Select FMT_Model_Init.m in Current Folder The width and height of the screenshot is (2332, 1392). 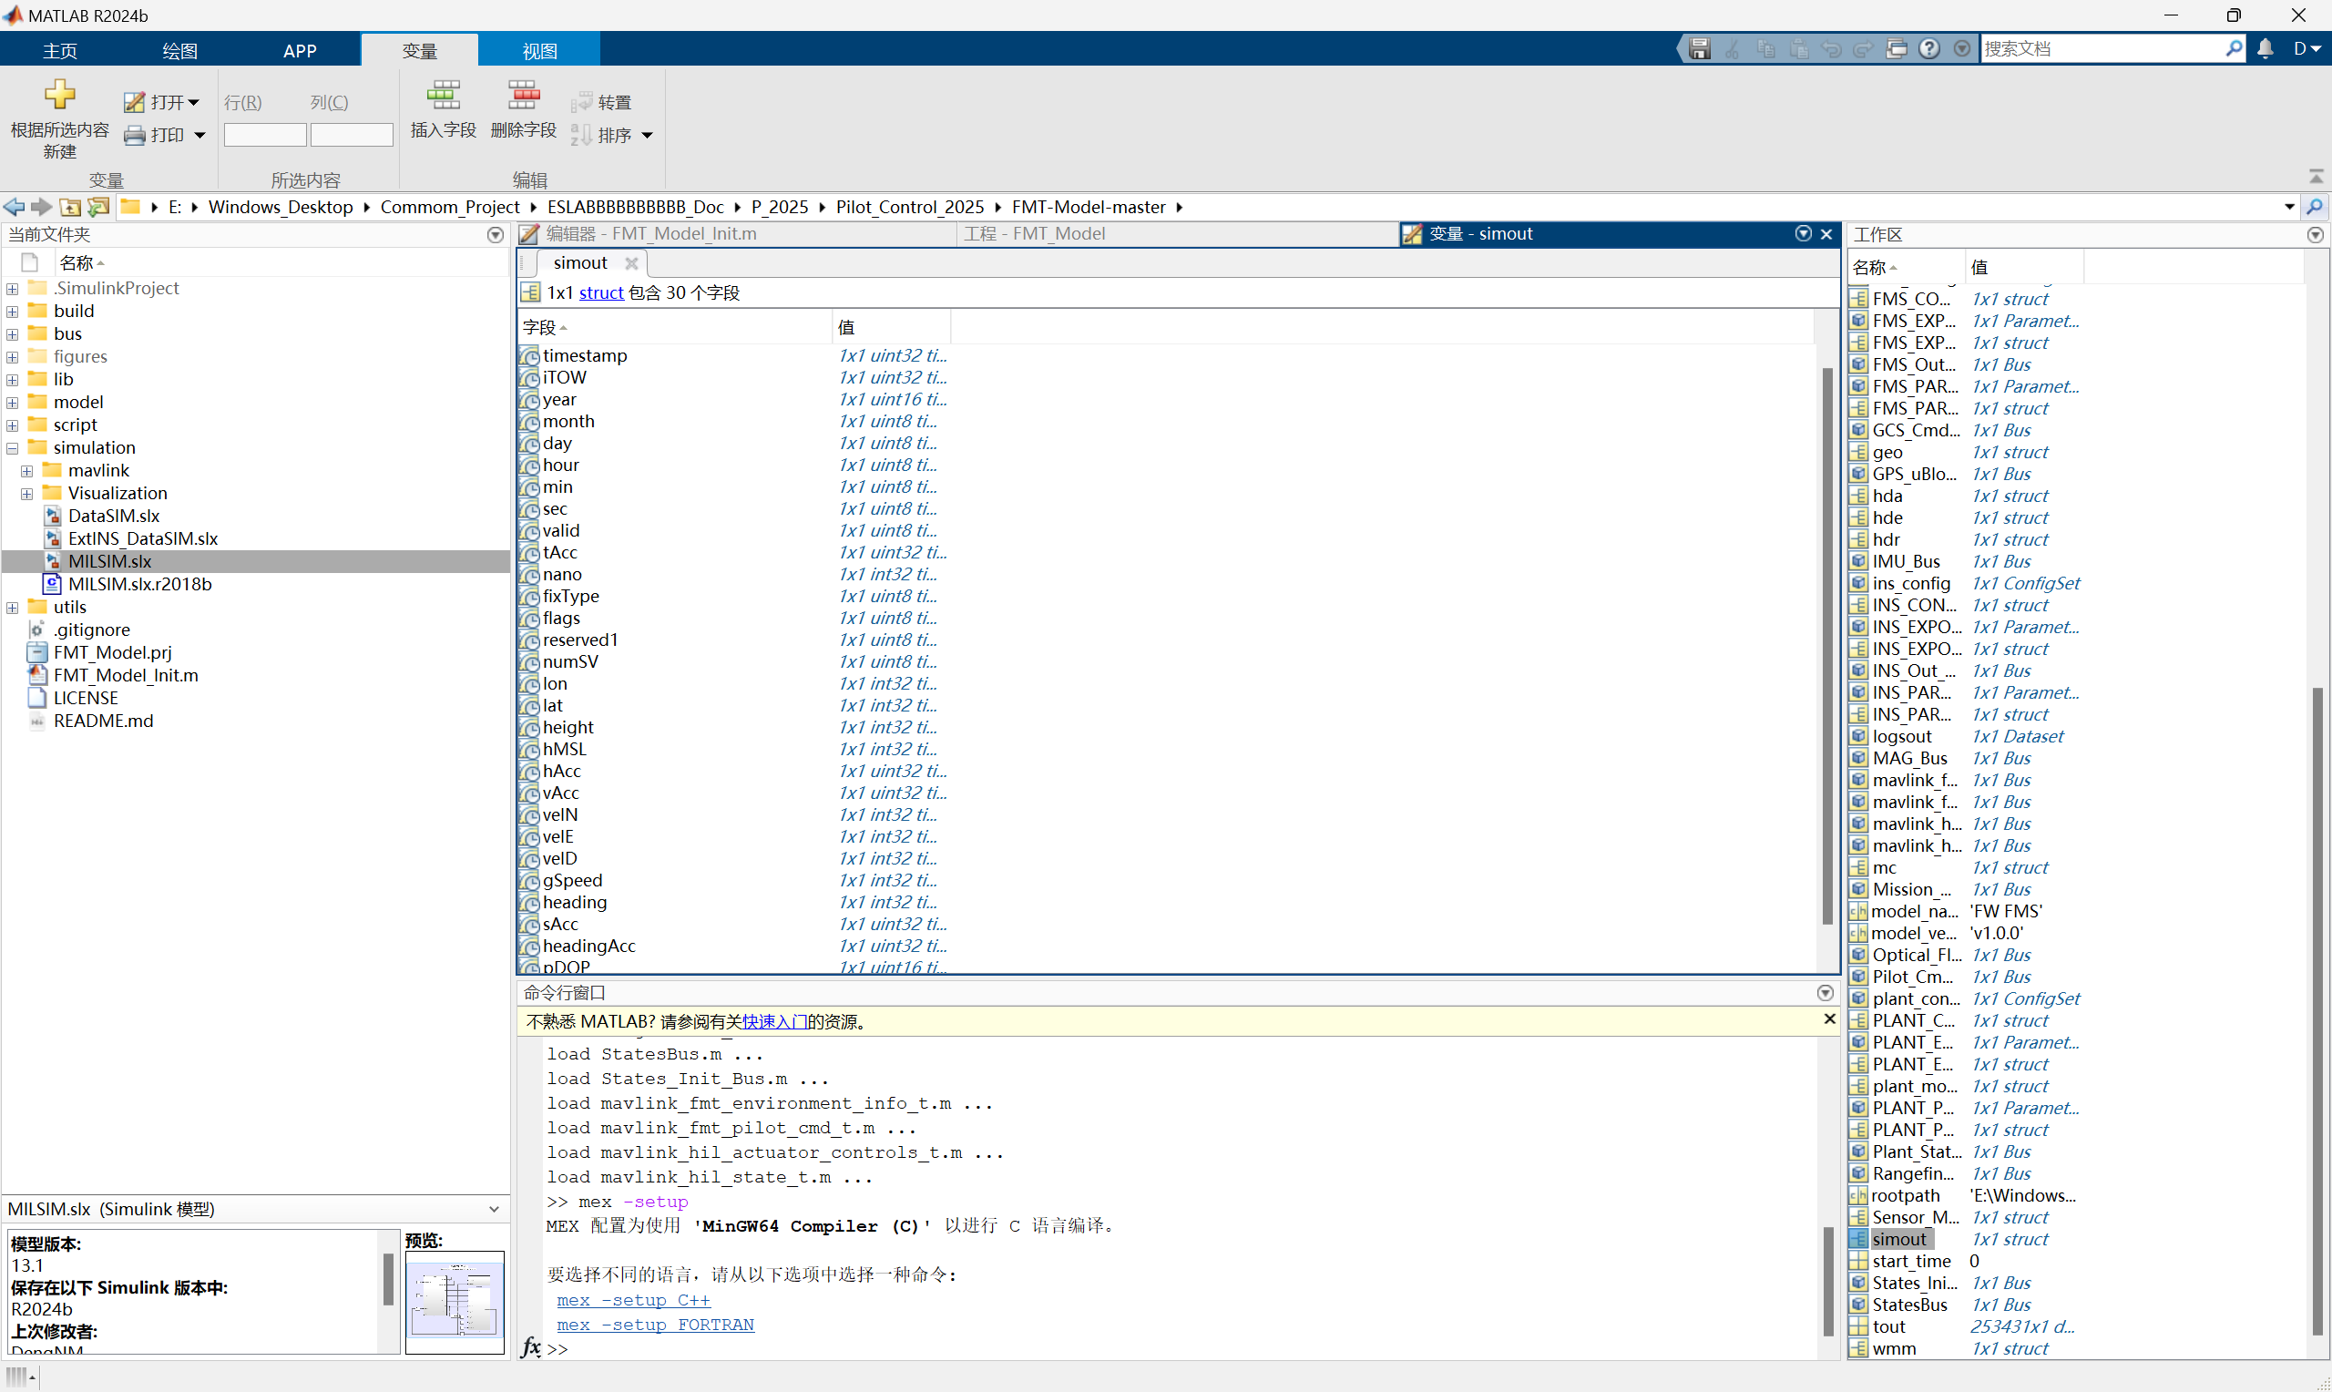[x=126, y=675]
